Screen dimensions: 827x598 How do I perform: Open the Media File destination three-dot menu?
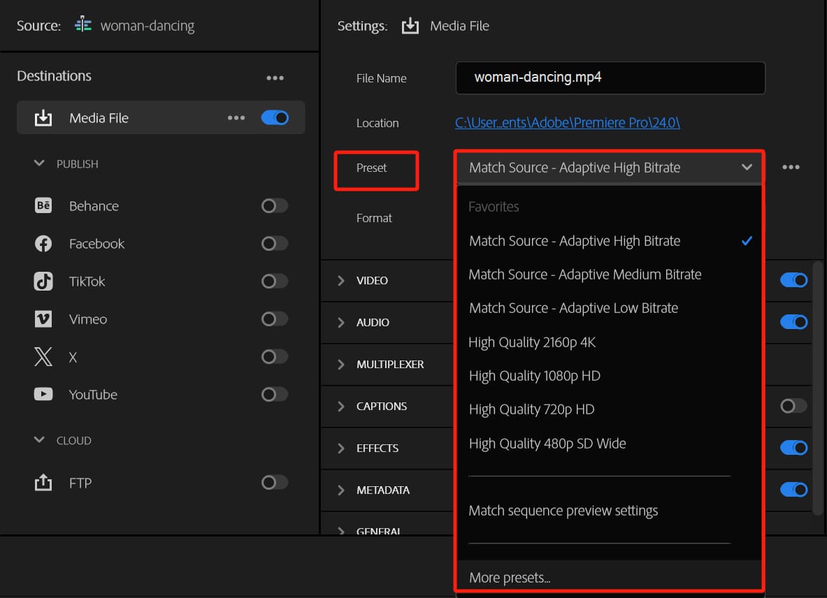(x=236, y=117)
